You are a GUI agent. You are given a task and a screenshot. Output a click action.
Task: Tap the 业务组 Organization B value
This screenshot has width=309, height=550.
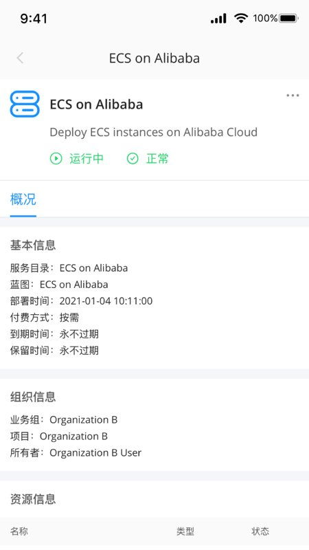83,420
